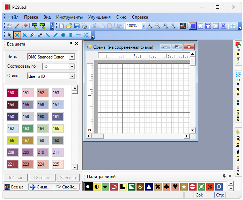The image size is (243, 200).
Task: Toggle the blue X stitch view mode
Action: tap(223, 26)
